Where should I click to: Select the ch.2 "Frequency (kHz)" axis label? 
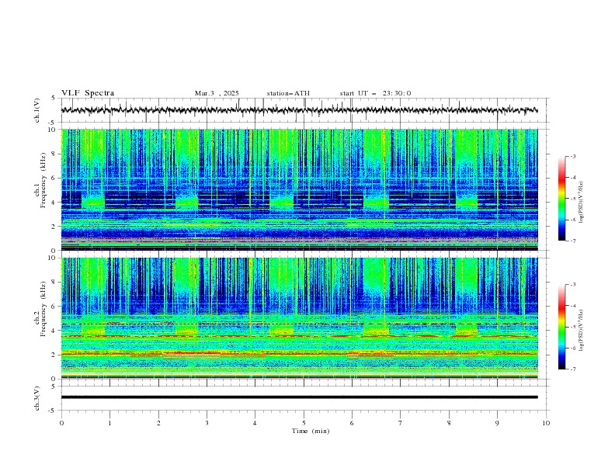point(43,309)
